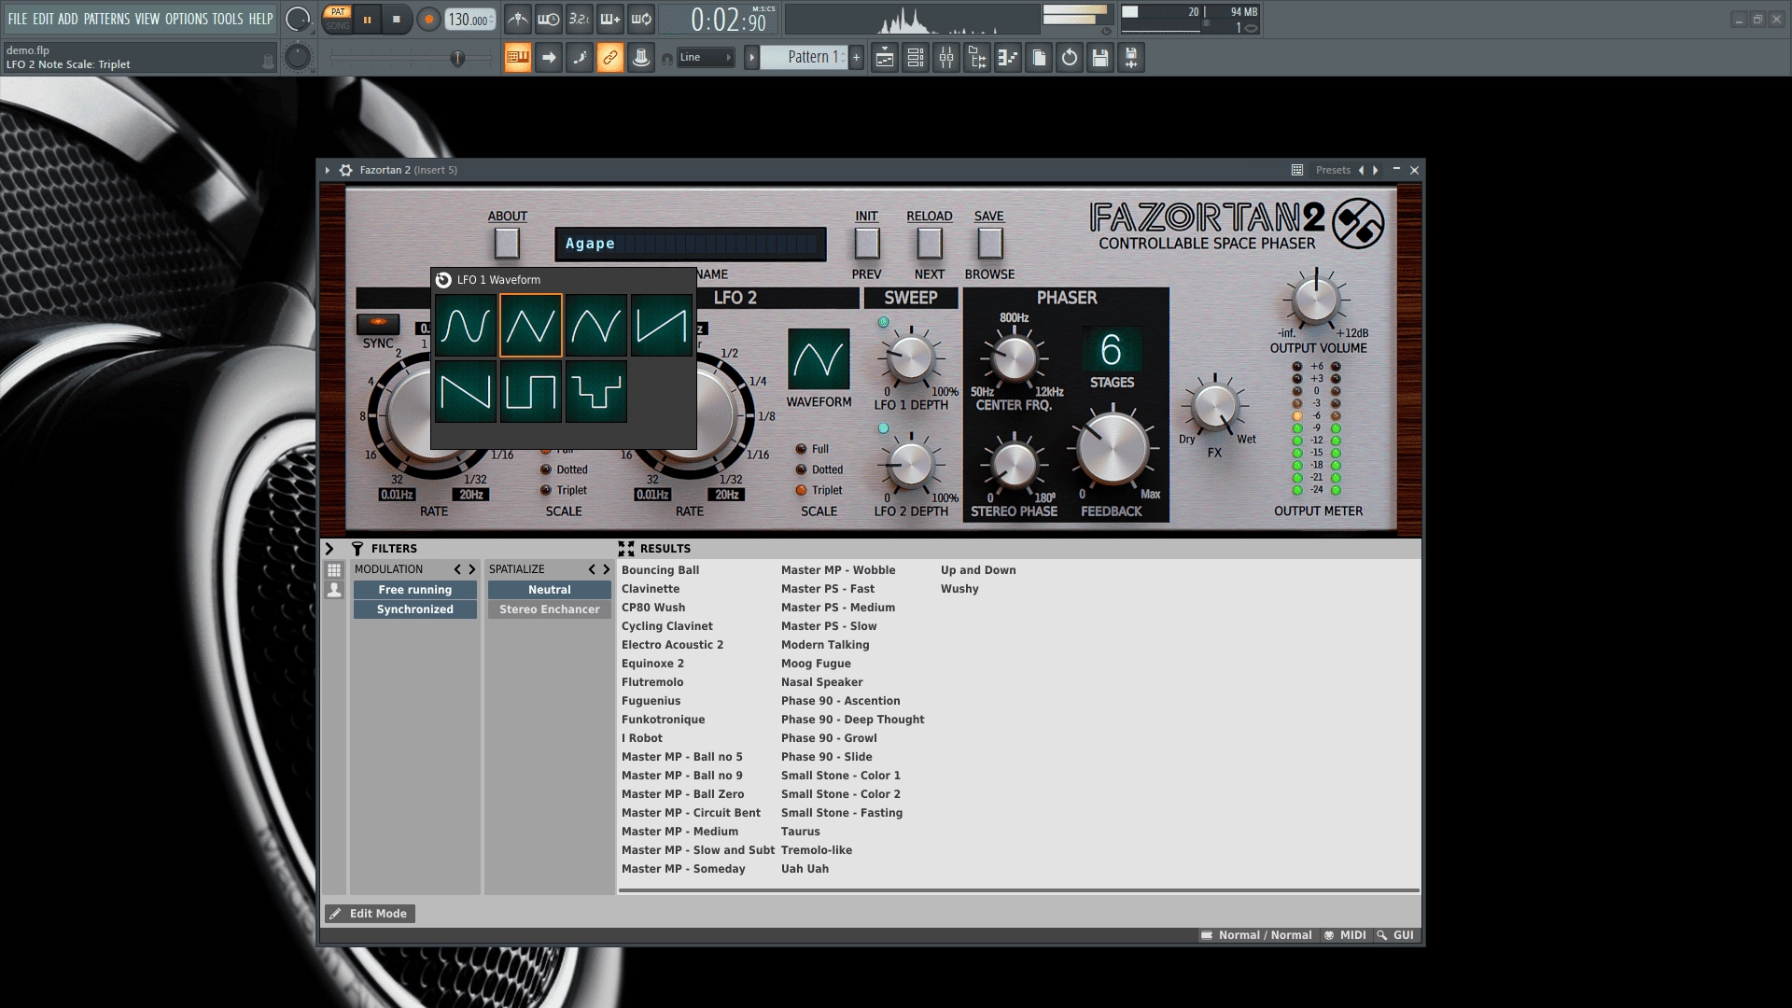
Task: Toggle the metronome icon
Action: [x=517, y=19]
